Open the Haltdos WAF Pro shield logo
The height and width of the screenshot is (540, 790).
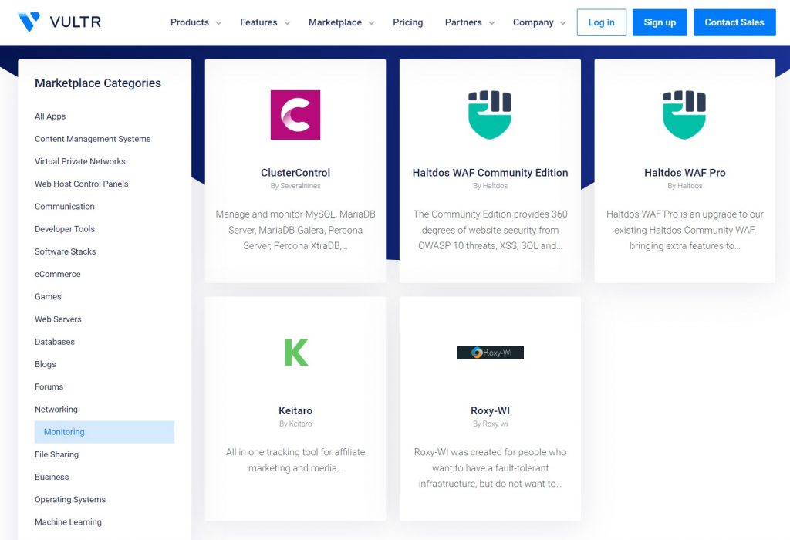coord(684,115)
